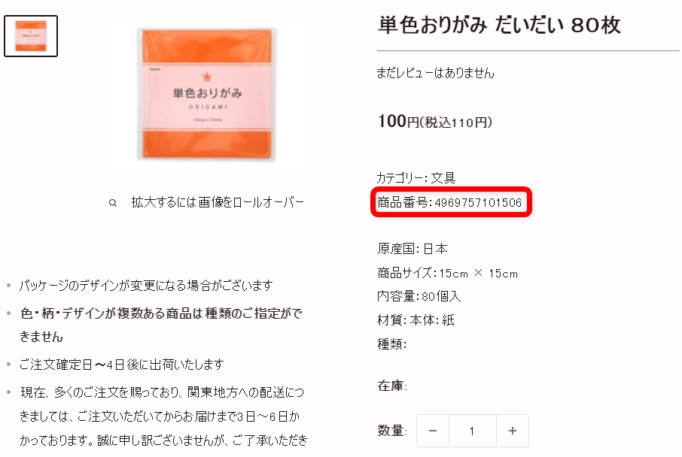Click the 拡大するには画像をロールオーバー hint text
The width and height of the screenshot is (682, 457).
click(218, 202)
